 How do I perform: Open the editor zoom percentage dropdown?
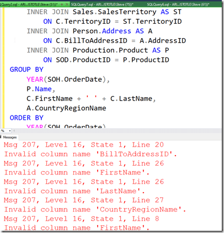pos(10,131)
